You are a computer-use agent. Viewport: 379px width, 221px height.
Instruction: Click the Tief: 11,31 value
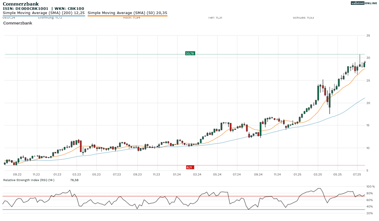(x=215, y=18)
